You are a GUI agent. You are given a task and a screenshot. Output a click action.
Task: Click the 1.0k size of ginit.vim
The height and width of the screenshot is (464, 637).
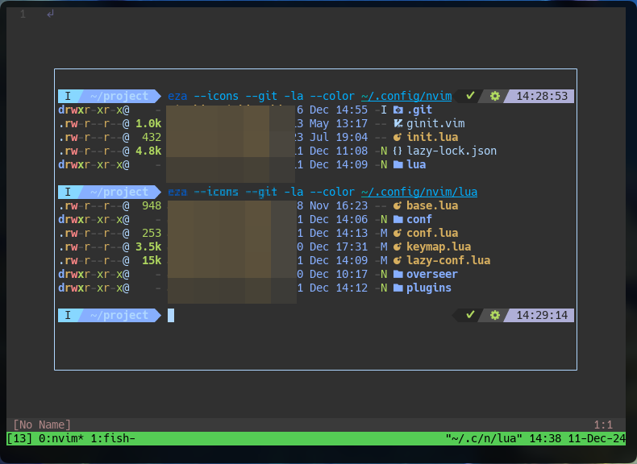pos(148,123)
